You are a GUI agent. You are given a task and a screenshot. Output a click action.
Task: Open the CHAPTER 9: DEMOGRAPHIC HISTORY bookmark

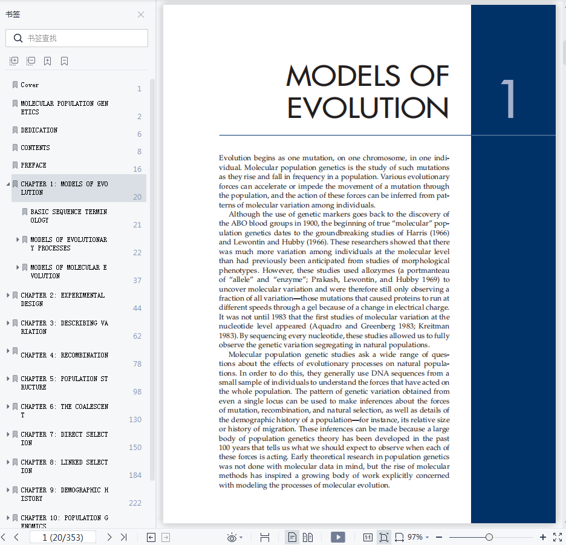[64, 494]
